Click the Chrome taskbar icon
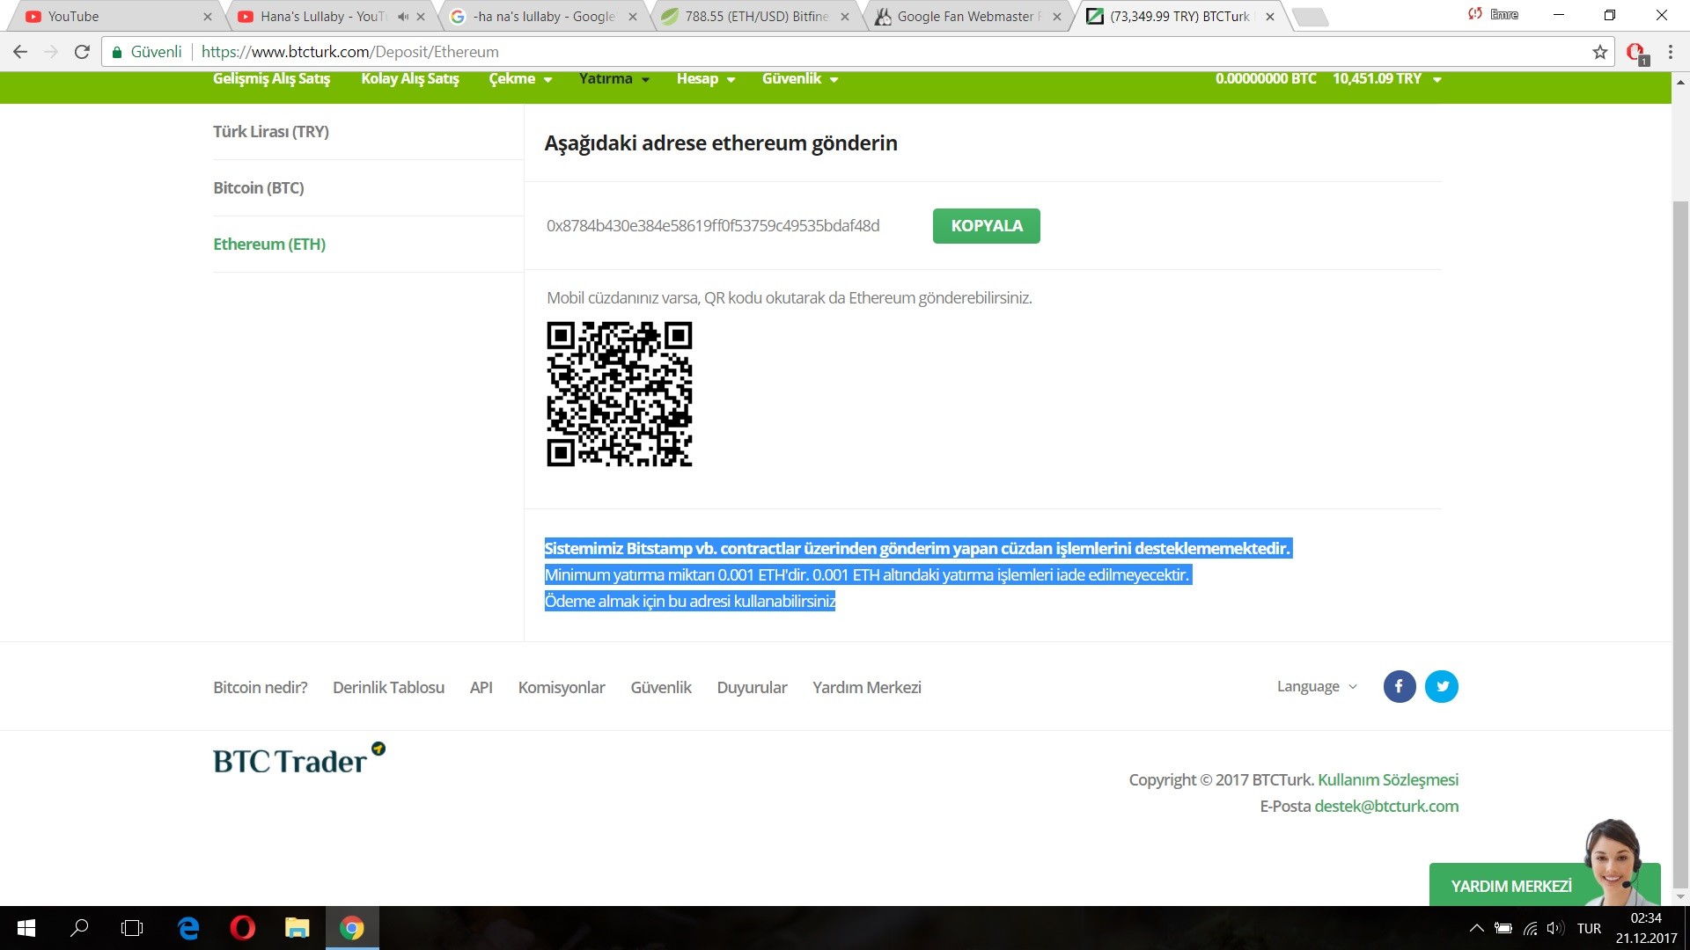 tap(352, 928)
